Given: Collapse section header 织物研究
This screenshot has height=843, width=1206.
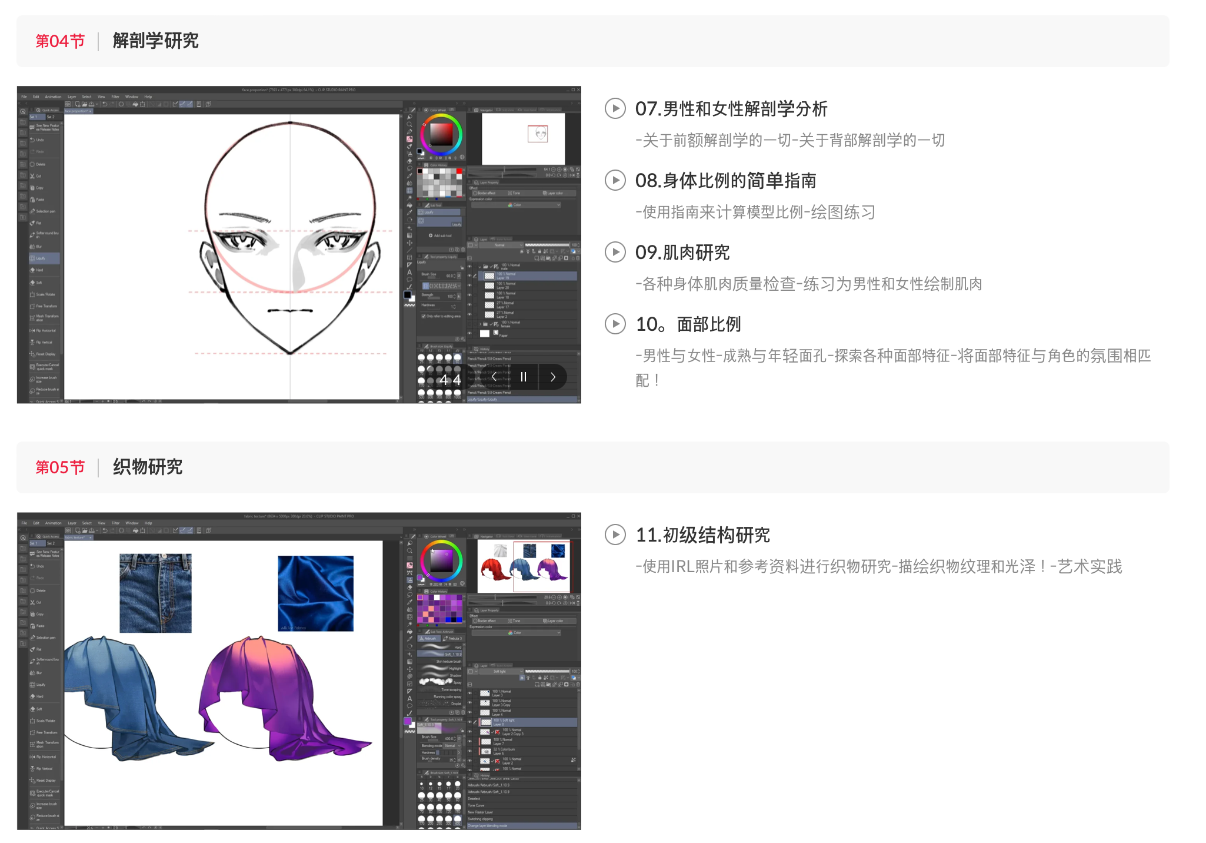Looking at the screenshot, I should click(593, 467).
